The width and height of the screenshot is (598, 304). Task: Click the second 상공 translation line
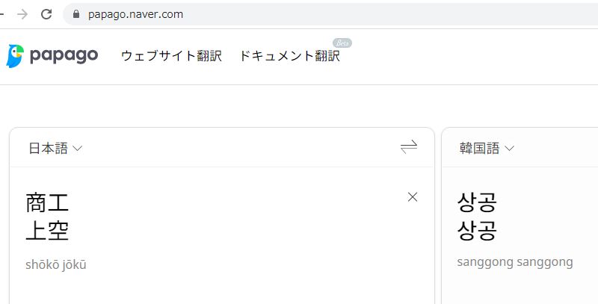[477, 231]
